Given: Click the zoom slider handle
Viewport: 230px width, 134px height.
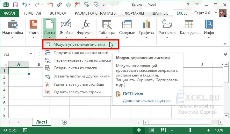Looking at the screenshot, I should point(190,130).
